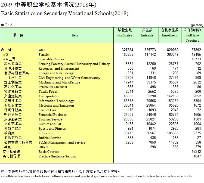Select petroleum enrollment value 1358
Image resolution: width=204 pixels, height=183 pixels.
coord(174,87)
